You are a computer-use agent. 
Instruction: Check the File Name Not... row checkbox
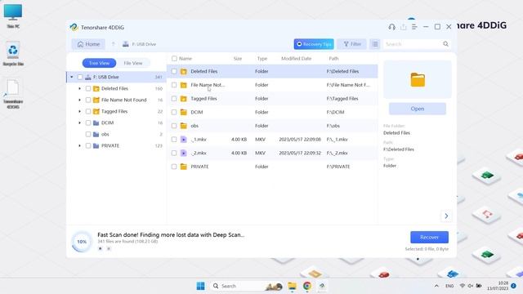pyautogui.click(x=174, y=85)
